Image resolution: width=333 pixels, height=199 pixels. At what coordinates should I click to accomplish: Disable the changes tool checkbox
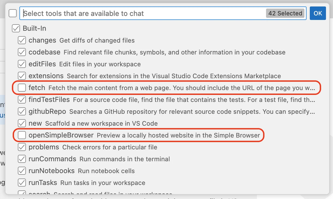tap(22, 40)
